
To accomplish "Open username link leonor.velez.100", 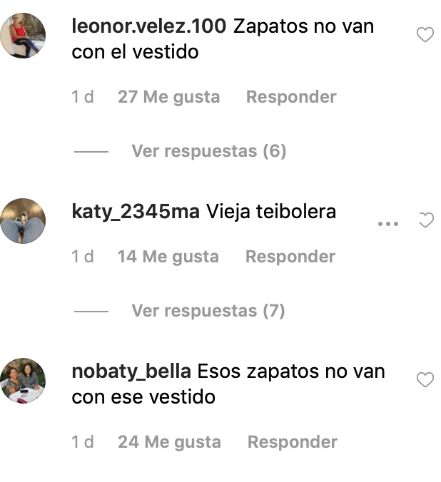I will [x=149, y=26].
